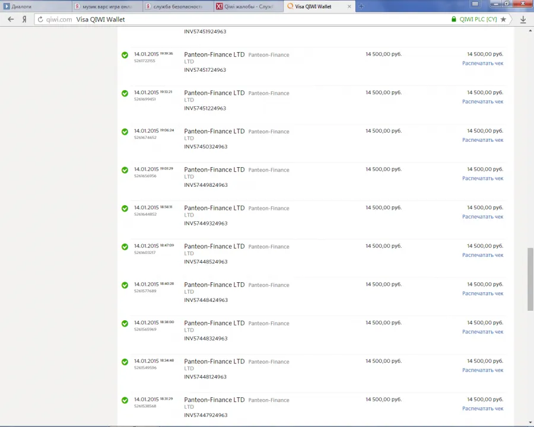Select invoice number INV57448324963
534x427 pixels.
(x=206, y=339)
